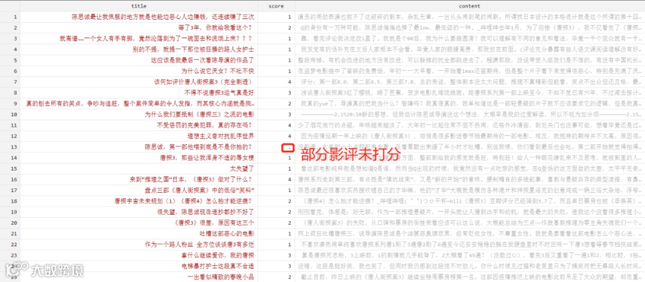Select content starting '《唐人街探案3》的失败'
The width and height of the screenshot is (645, 282).
click(470, 222)
